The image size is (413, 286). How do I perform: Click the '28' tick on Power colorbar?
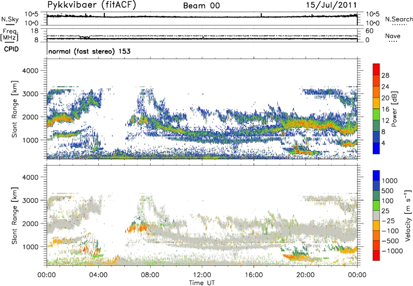385,75
